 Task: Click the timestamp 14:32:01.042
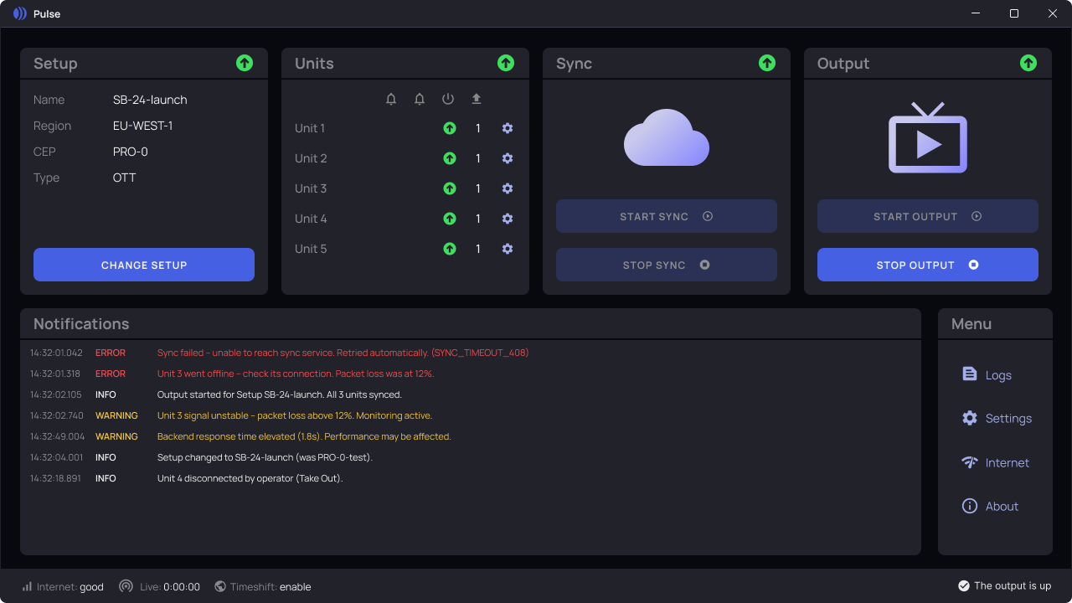tap(56, 353)
